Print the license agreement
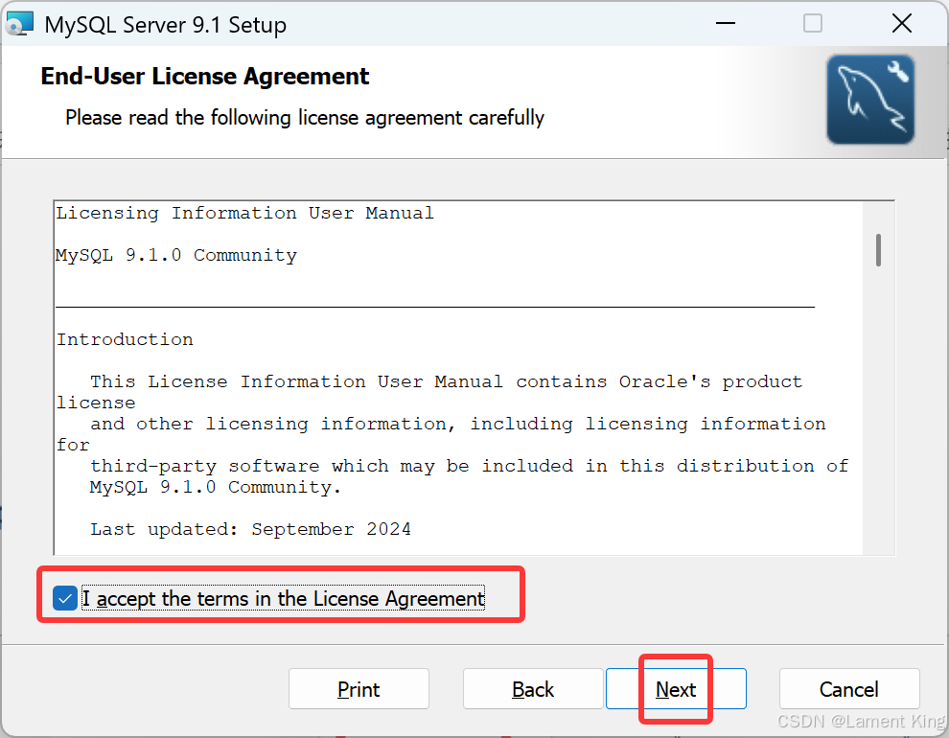949x738 pixels. 359,689
